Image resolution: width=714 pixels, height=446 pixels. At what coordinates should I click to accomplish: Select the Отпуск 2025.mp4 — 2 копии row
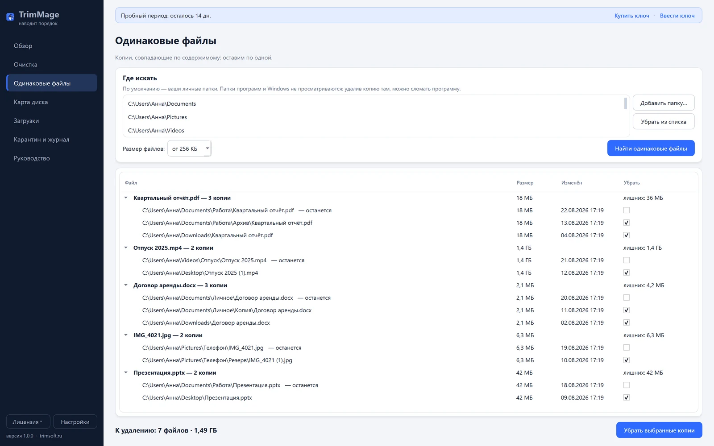pyautogui.click(x=409, y=248)
